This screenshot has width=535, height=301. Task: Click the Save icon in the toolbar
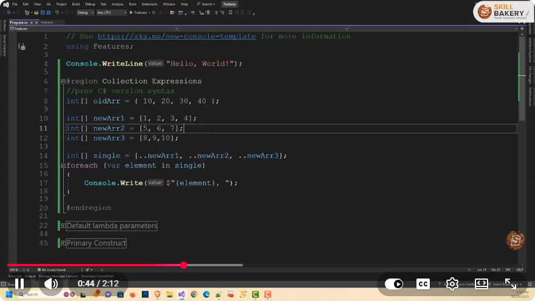[43, 13]
